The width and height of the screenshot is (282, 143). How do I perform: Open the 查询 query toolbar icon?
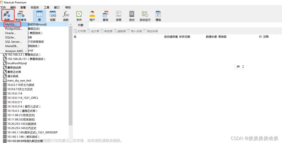105,16
